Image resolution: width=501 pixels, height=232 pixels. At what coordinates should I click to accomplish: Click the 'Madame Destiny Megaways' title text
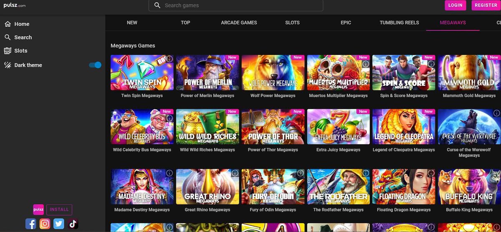point(142,210)
